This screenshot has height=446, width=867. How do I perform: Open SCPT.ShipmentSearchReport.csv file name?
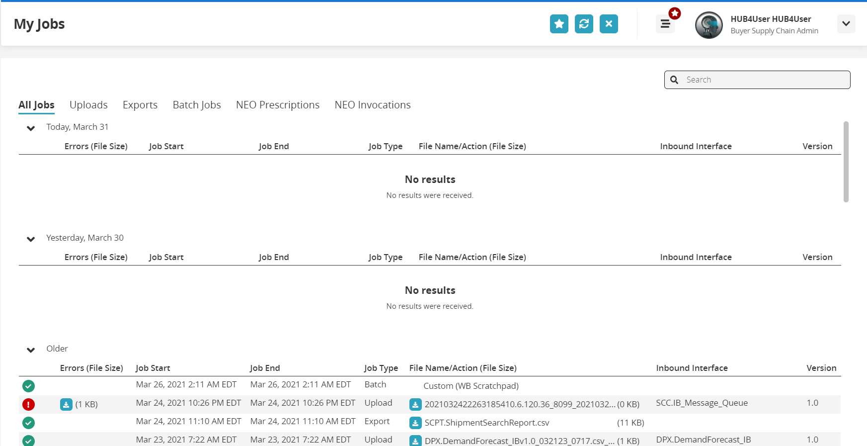click(x=487, y=423)
